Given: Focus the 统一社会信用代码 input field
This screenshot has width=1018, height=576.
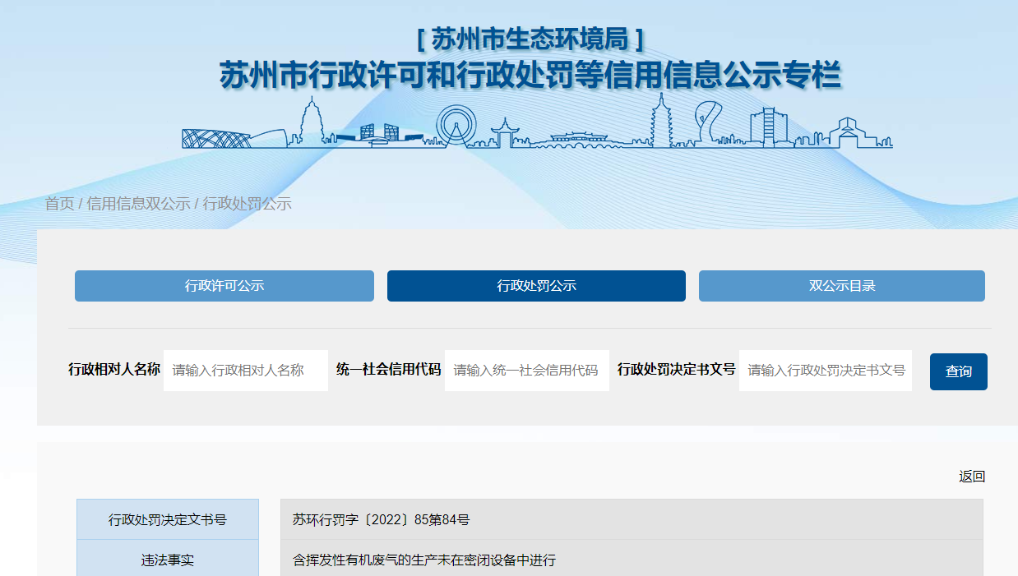Looking at the screenshot, I should [527, 371].
